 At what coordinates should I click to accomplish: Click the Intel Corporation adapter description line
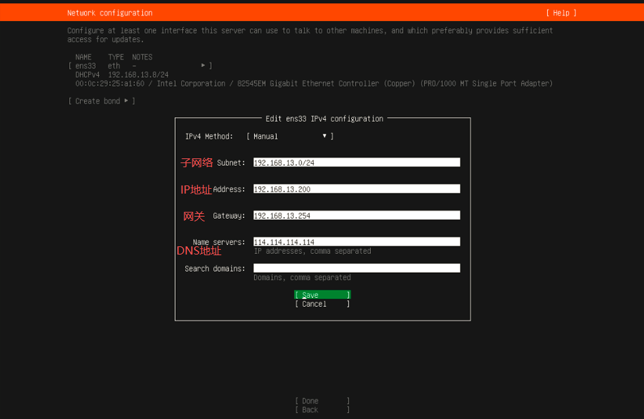pyautogui.click(x=314, y=84)
